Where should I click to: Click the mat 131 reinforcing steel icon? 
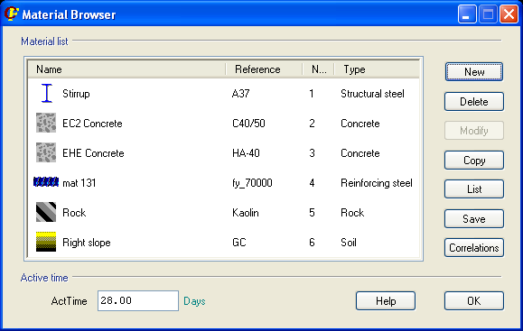click(x=46, y=182)
